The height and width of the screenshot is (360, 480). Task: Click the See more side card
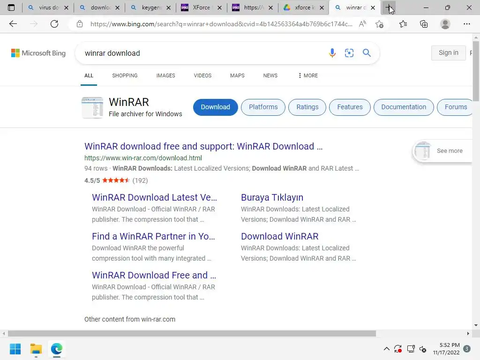442,150
